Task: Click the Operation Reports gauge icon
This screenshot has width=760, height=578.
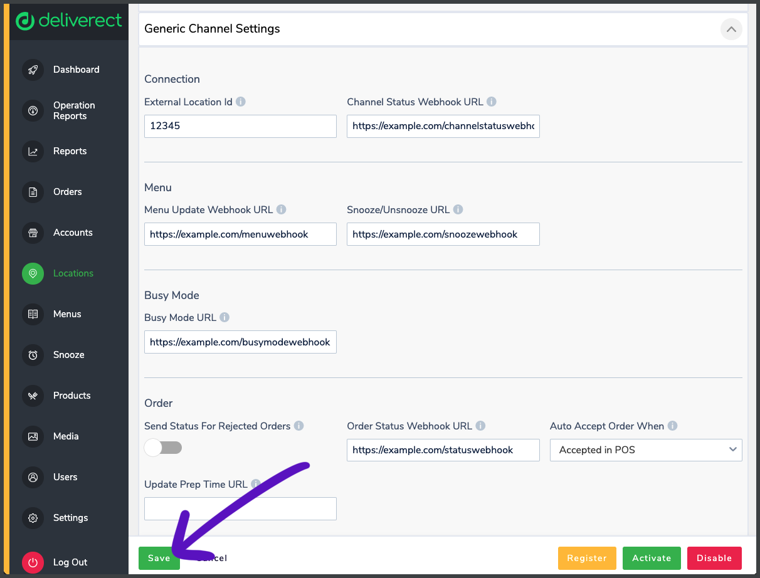Action: click(33, 110)
